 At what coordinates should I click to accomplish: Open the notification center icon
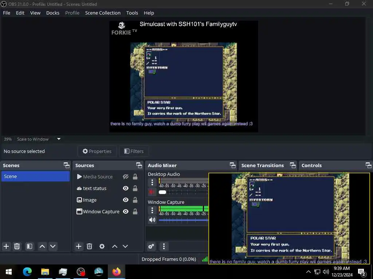pyautogui.click(x=362, y=272)
